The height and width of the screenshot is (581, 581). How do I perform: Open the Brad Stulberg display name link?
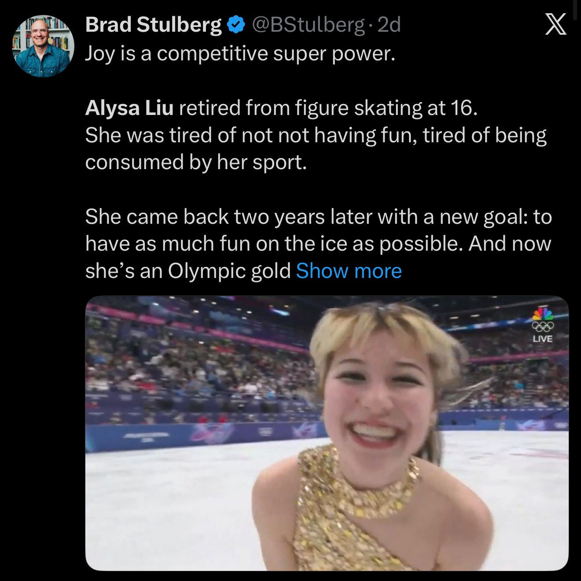pos(153,25)
